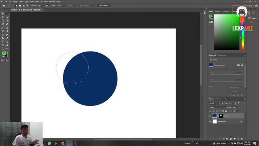Click the toolbar foreground color swatch

(4, 53)
